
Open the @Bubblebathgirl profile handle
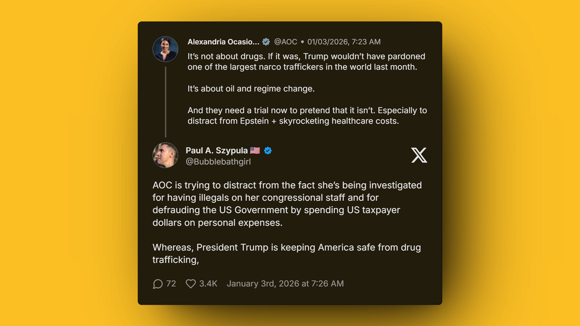pos(219,162)
